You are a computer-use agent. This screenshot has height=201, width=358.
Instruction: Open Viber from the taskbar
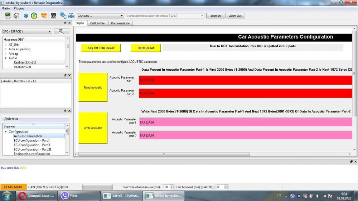coord(79,196)
